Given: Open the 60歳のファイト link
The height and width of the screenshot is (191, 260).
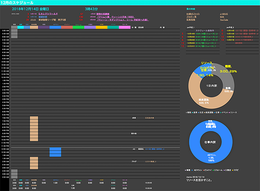Looking at the screenshot, I should [194, 14].
